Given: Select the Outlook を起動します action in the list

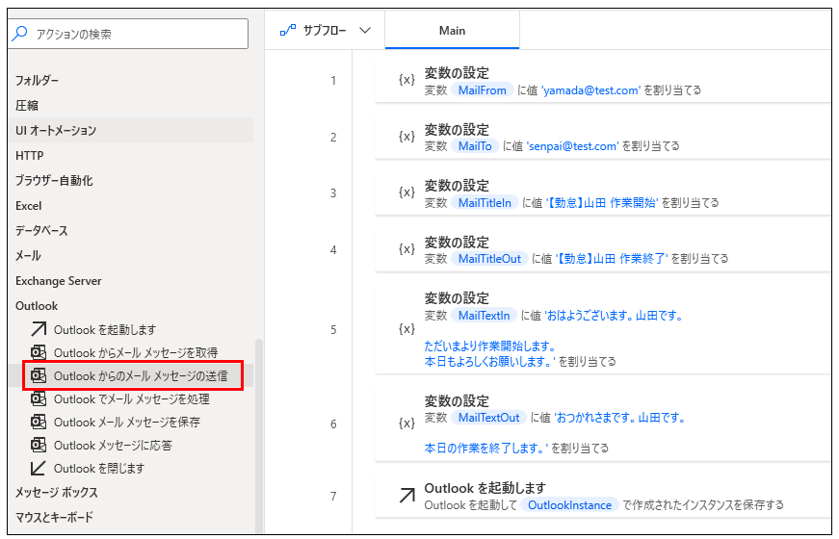Looking at the screenshot, I should pyautogui.click(x=105, y=330).
